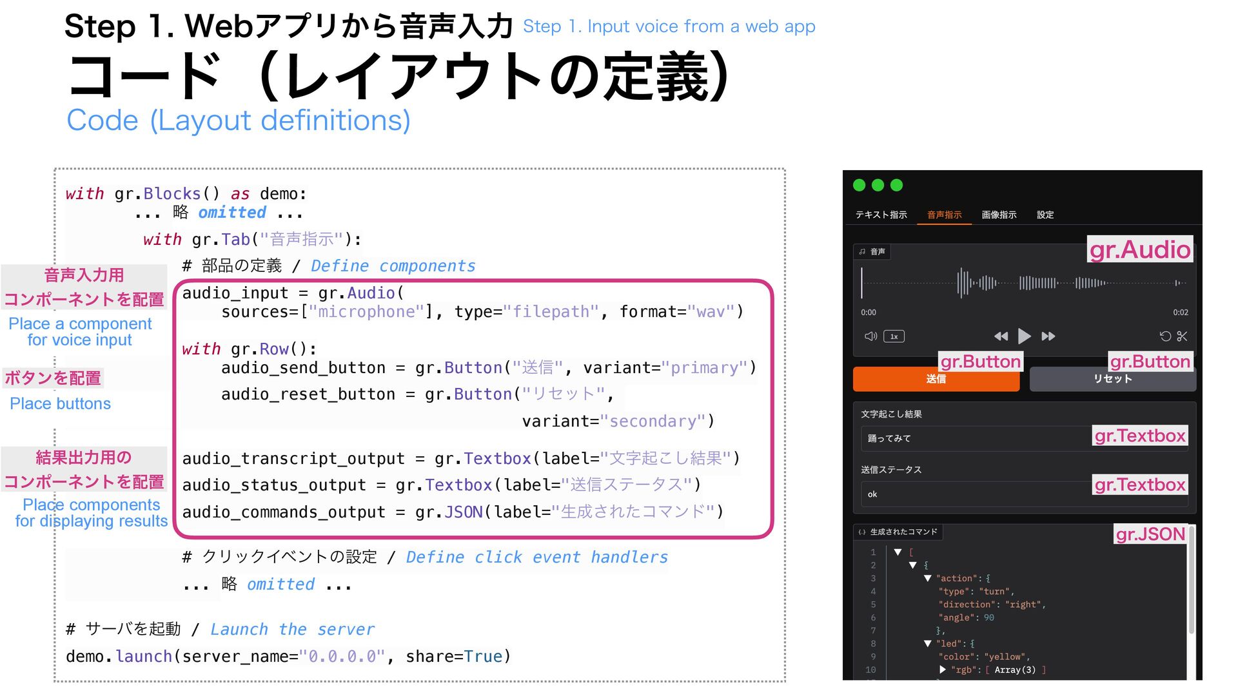Viewport: 1238px width, 696px height.
Task: Click the scissors trim icon
Action: coord(1182,336)
